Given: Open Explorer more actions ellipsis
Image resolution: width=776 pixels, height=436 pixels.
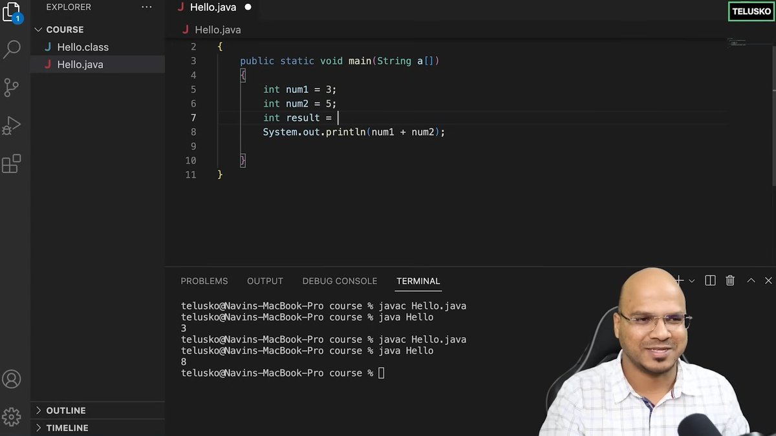Looking at the screenshot, I should click(x=148, y=7).
